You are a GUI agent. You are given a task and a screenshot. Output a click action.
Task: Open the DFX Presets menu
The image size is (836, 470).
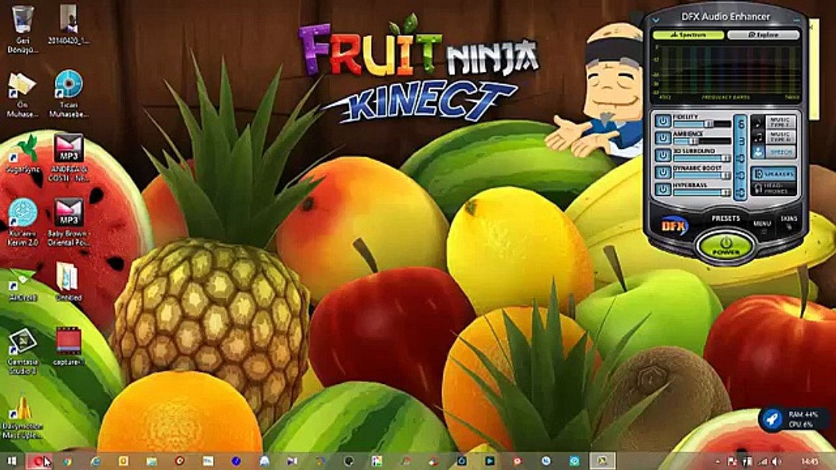click(726, 218)
